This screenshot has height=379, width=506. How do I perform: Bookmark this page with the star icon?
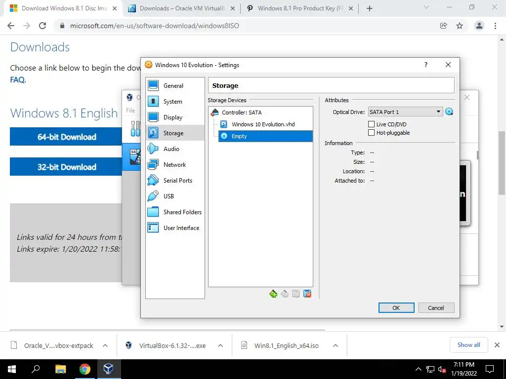[x=460, y=26]
